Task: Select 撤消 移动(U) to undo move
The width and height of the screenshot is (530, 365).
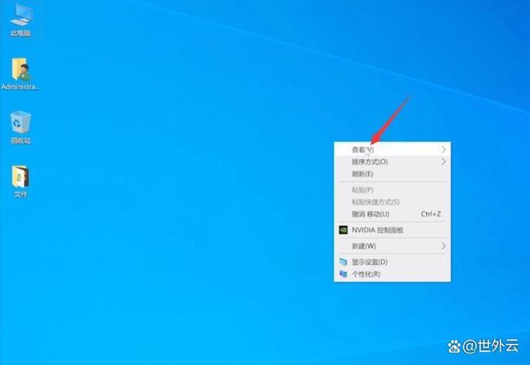Action: pos(371,214)
